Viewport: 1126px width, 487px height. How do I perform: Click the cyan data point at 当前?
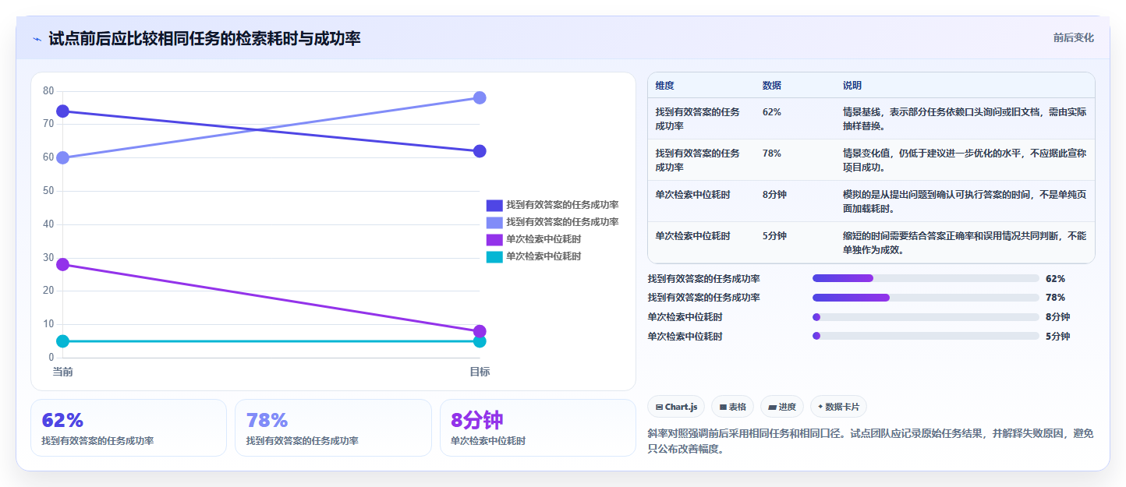tap(62, 341)
